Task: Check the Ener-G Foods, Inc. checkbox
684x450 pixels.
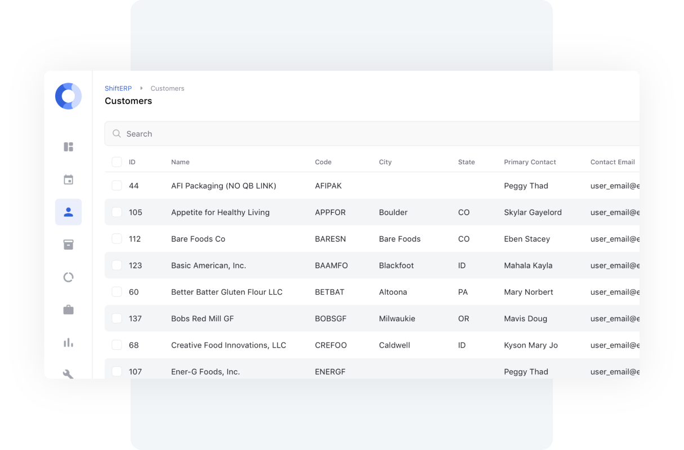Action: (117, 371)
